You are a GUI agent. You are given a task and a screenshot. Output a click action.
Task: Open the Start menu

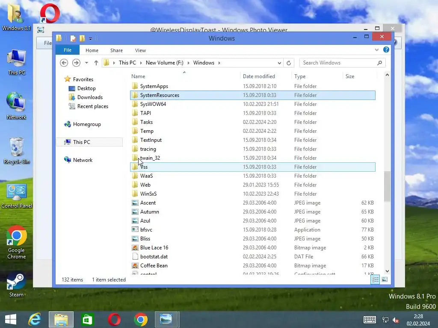coord(11,319)
